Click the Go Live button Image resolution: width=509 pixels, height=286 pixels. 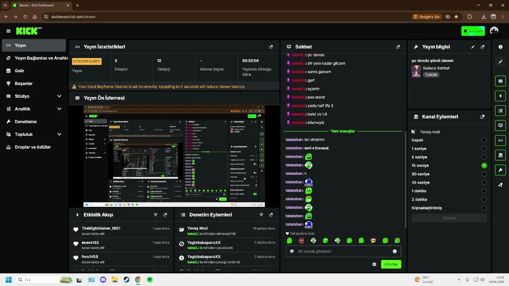click(473, 31)
